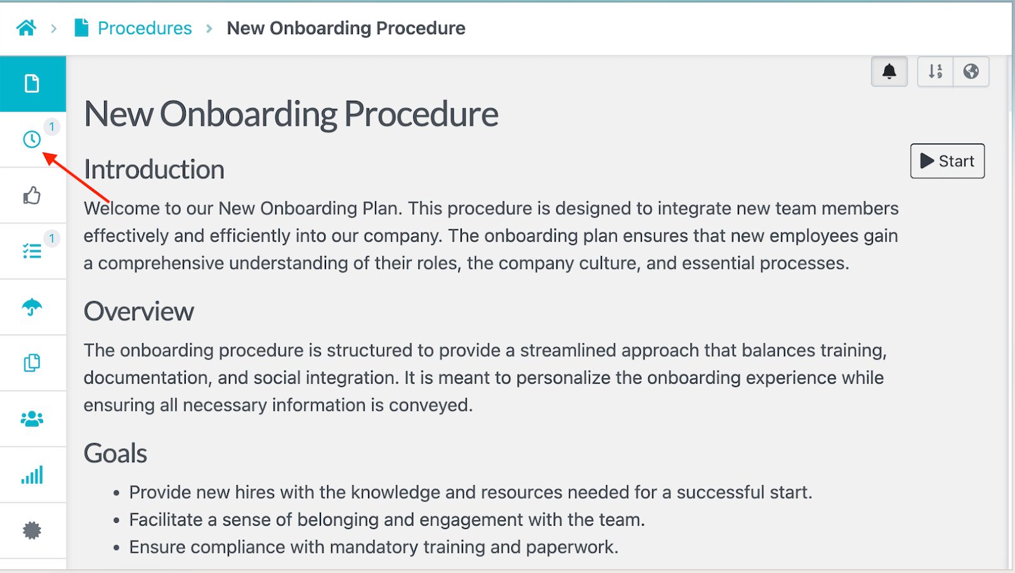Select New Onboarding Procedure in the breadcrumb
The width and height of the screenshot is (1015, 573).
pos(346,28)
